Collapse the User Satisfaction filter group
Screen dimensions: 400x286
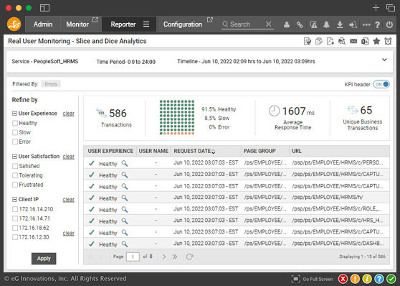(x=15, y=157)
